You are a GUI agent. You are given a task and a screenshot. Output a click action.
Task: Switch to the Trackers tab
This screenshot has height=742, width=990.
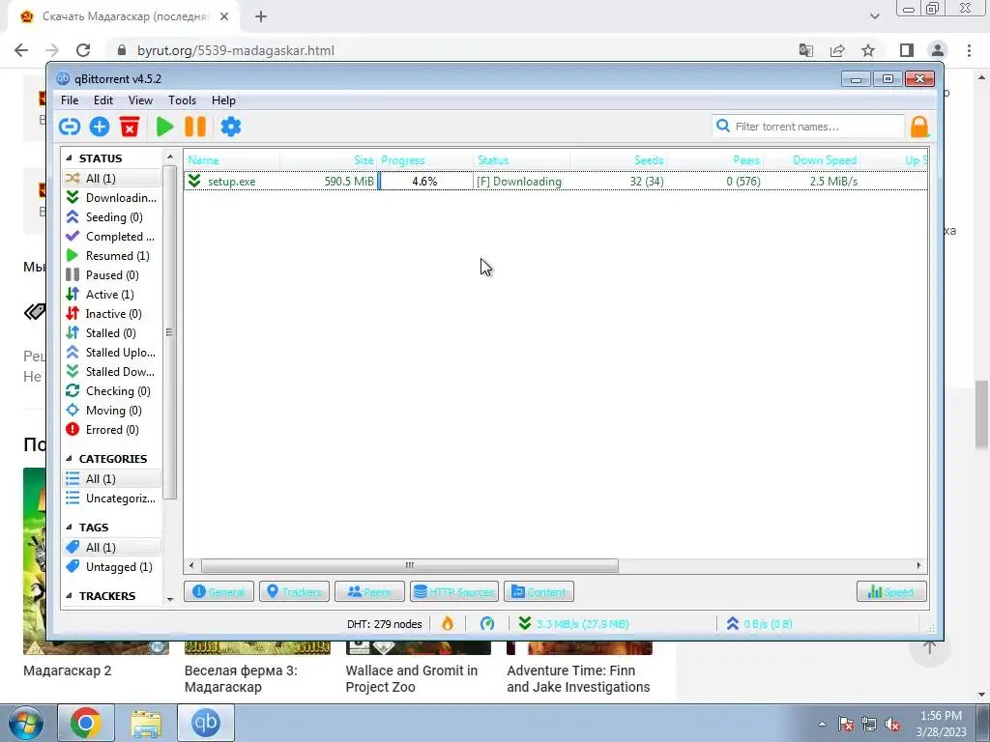pyautogui.click(x=294, y=592)
